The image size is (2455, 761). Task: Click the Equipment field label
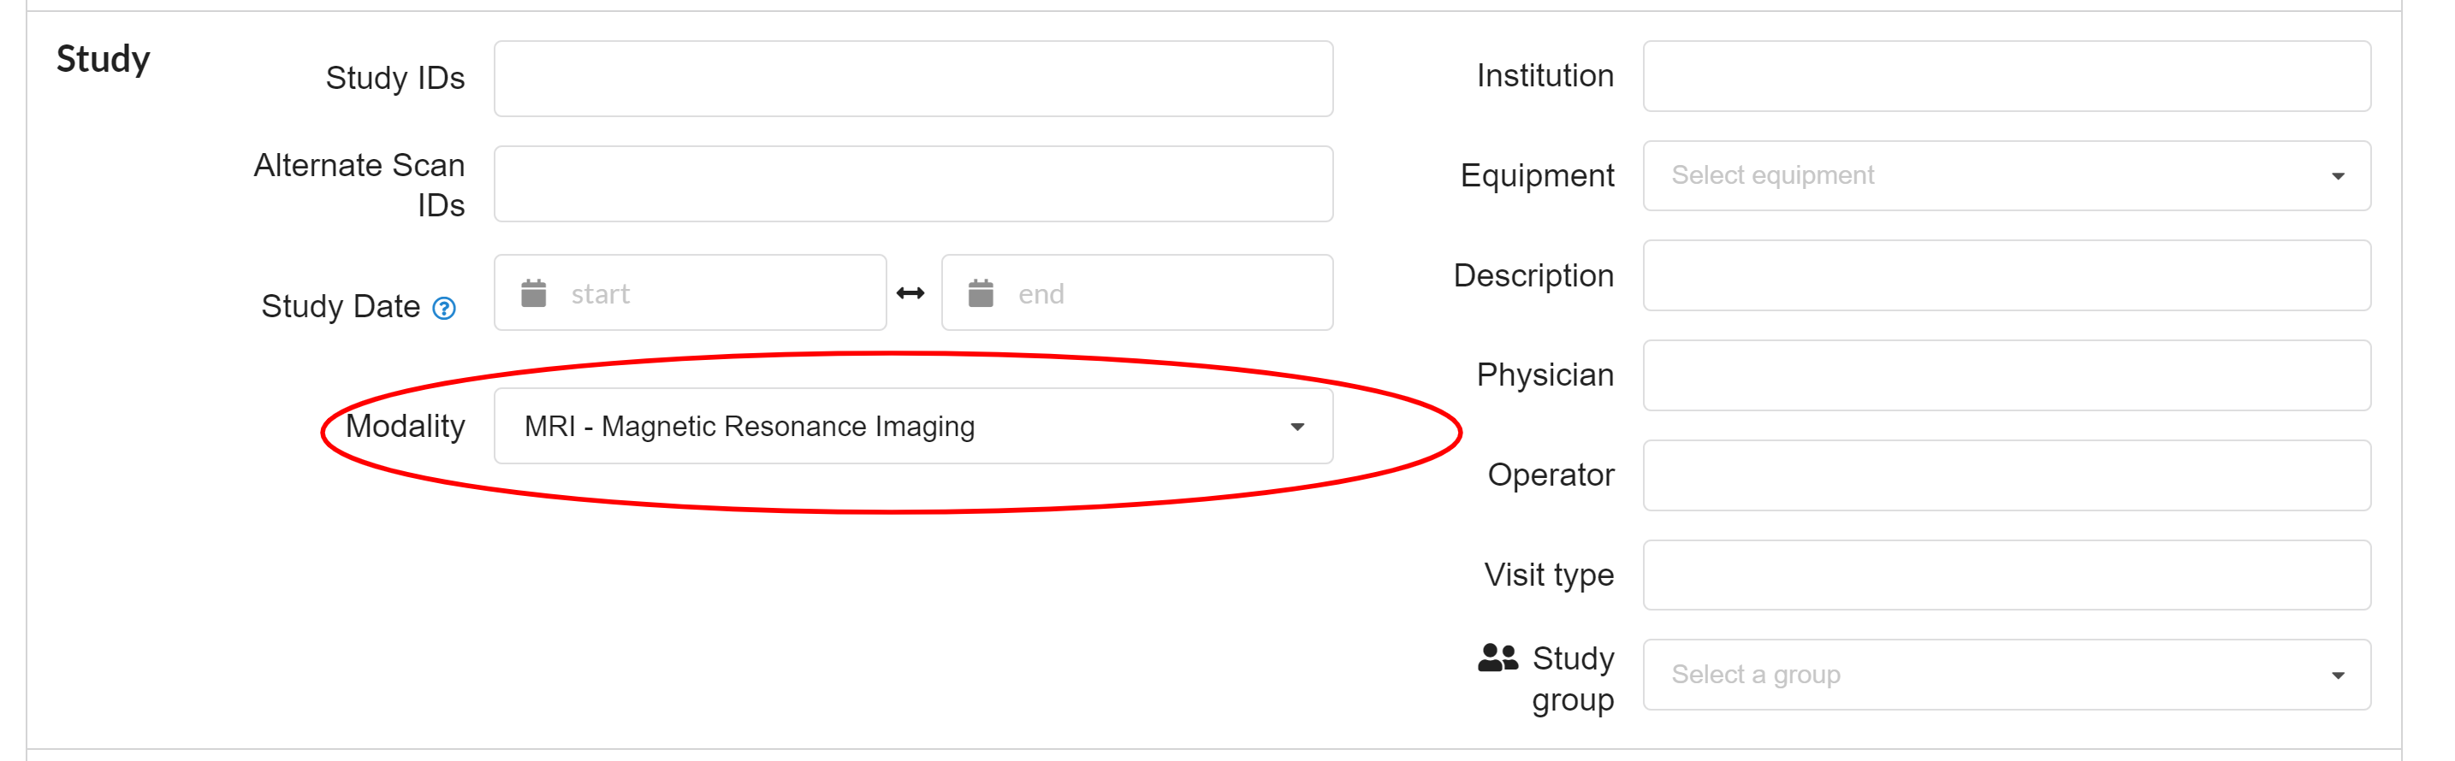pos(1536,176)
